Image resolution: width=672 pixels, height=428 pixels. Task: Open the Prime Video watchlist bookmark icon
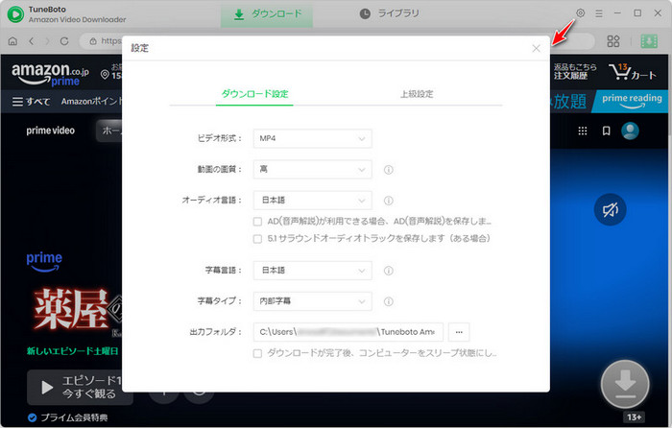coord(606,131)
